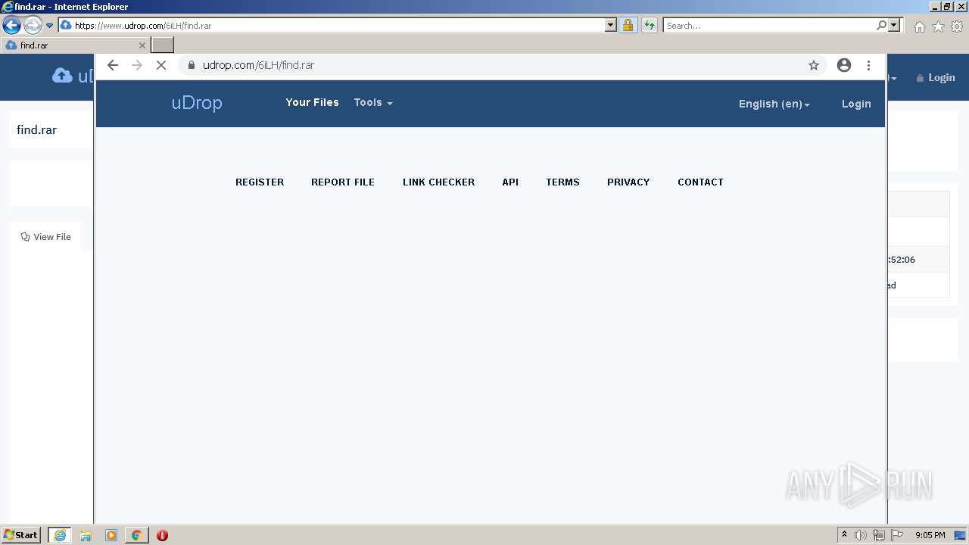969x545 pixels.
Task: Click the security lock icon in IE
Action: point(628,26)
